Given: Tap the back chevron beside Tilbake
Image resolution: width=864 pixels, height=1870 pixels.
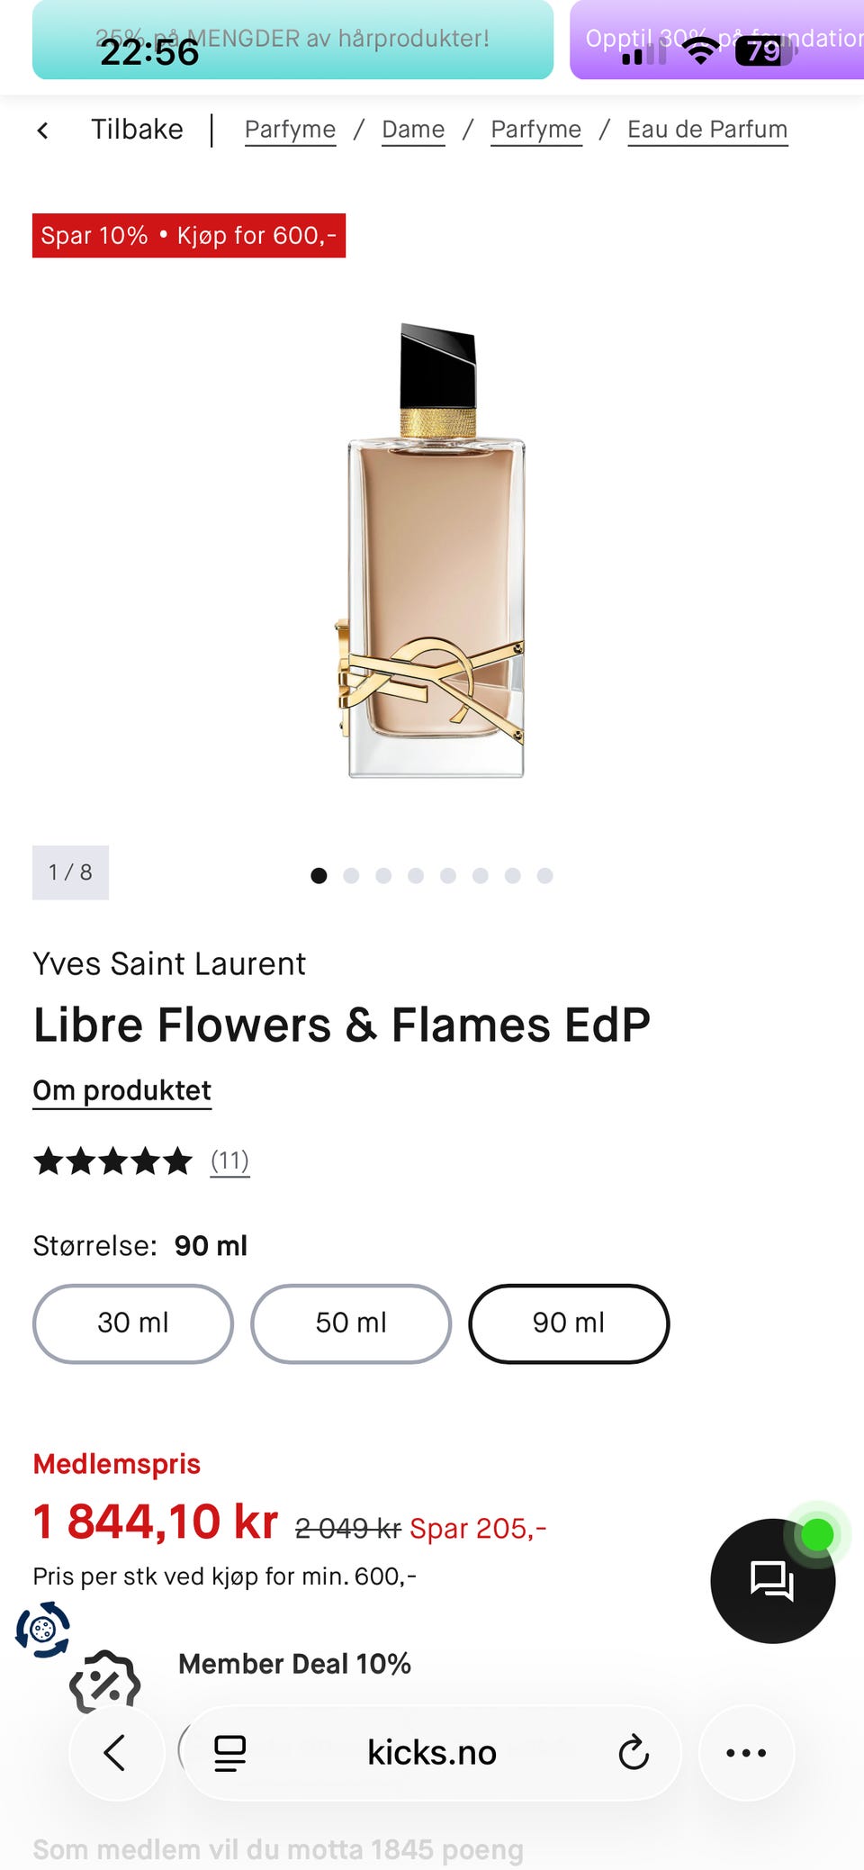Looking at the screenshot, I should pos(42,131).
